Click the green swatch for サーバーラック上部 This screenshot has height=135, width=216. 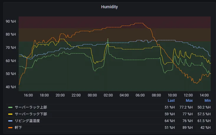(x=10, y=107)
